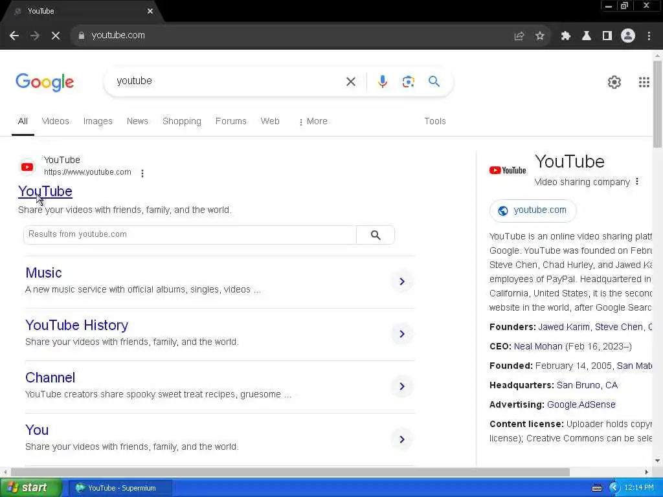Open Google apps grid
Screen dimensions: 663x497
click(644, 82)
